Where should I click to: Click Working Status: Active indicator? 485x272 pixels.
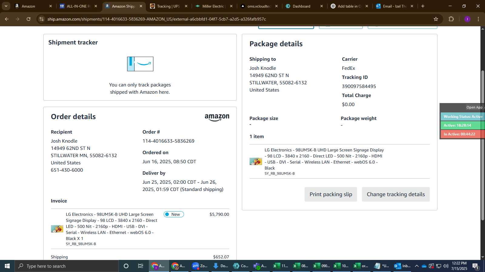[463, 117]
